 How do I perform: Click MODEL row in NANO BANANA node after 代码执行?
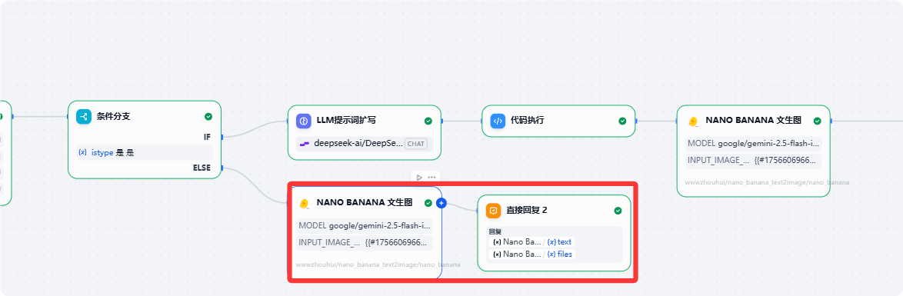(x=753, y=144)
